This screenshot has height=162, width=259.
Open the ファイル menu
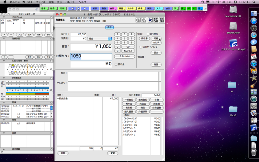pos(40,2)
